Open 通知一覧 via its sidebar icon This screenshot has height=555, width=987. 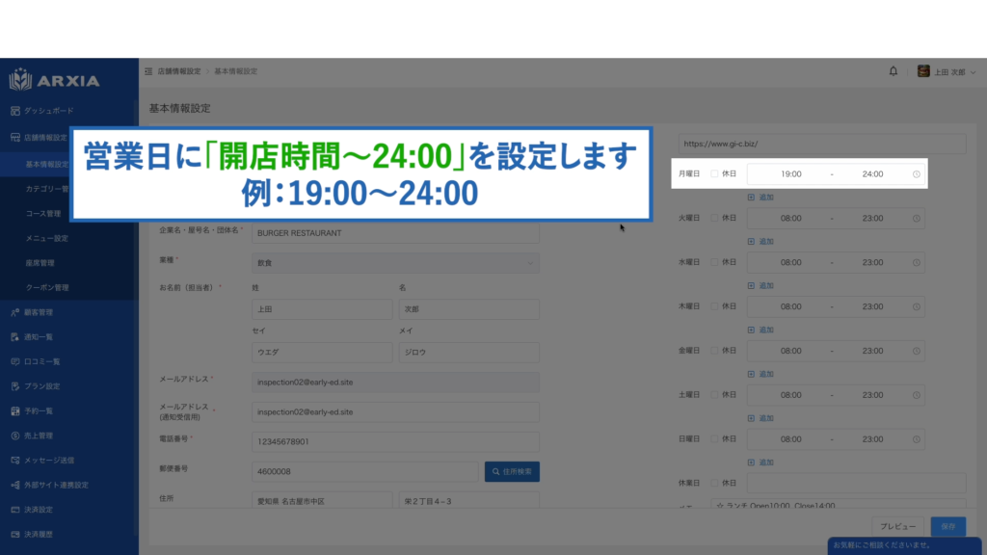15,337
